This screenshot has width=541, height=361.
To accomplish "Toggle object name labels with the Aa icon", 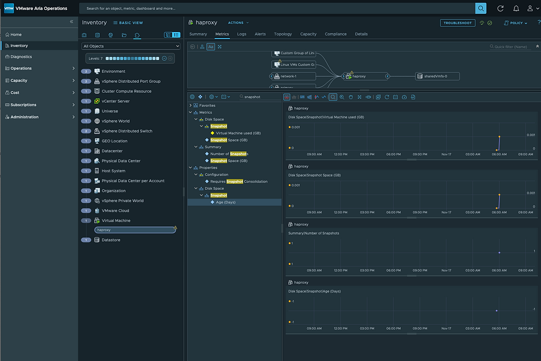I will 210,47.
